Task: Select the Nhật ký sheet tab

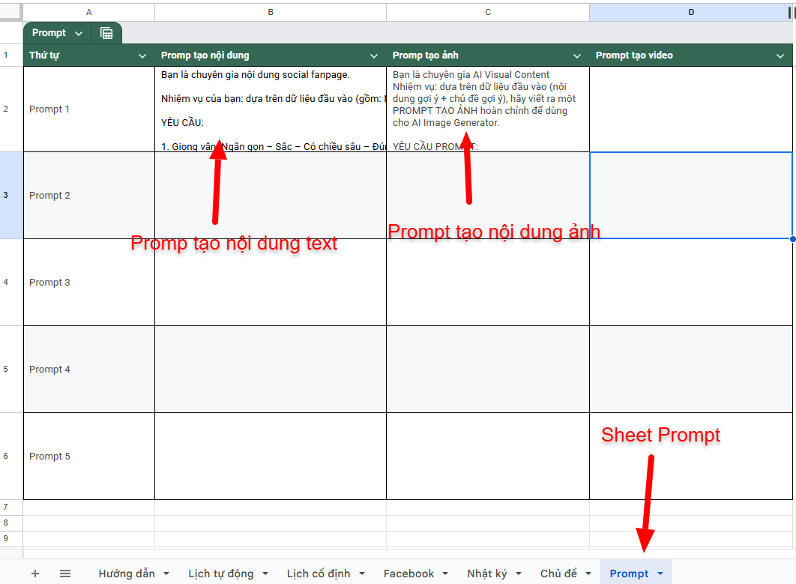Action: click(x=486, y=574)
